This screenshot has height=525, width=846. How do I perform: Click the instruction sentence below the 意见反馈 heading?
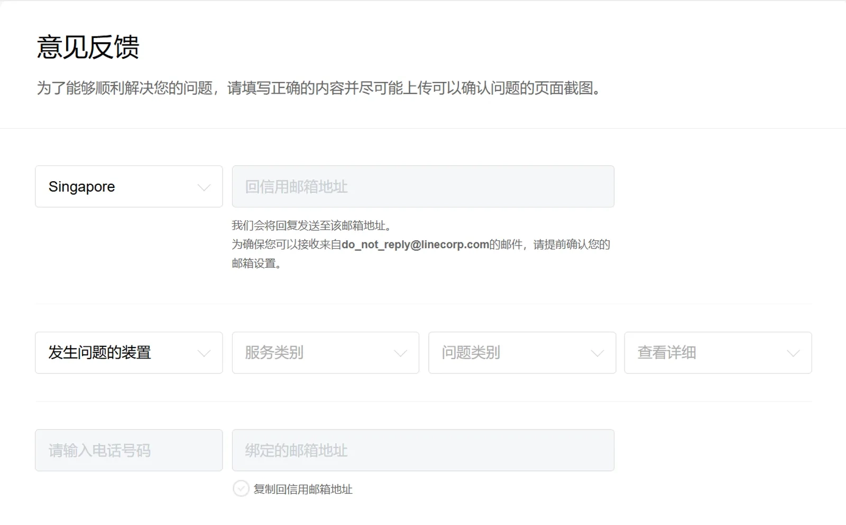pos(319,88)
